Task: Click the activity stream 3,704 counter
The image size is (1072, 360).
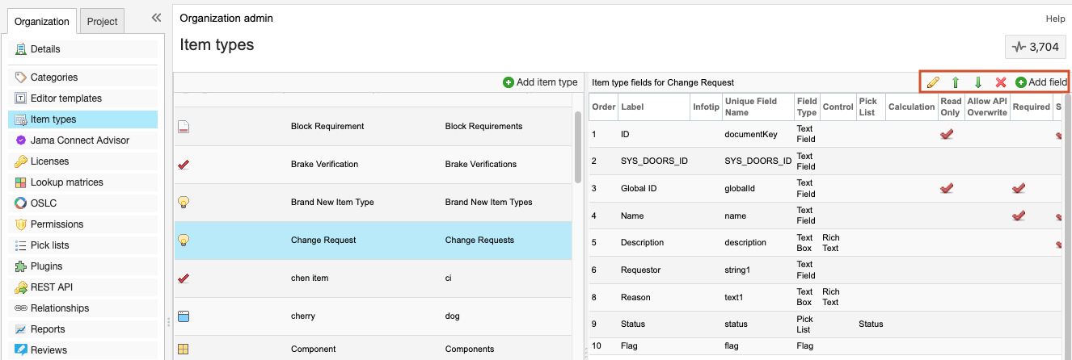Action: 1034,48
